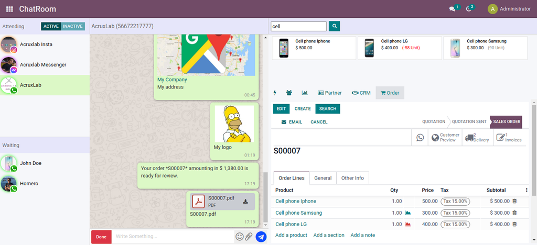Viewport: 537px width, 245px height.
Task: Select the Order tab
Action: (390, 93)
